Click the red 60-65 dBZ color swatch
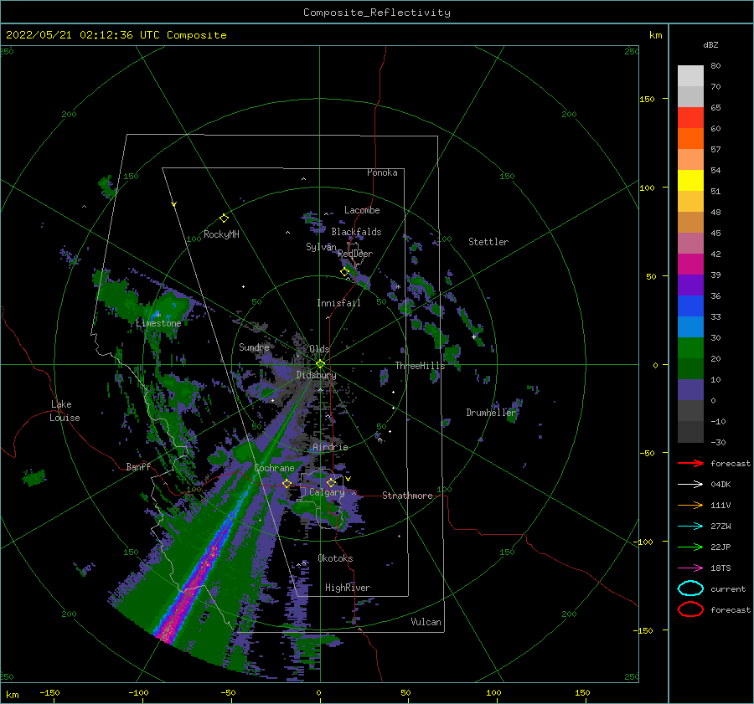Screen dimensions: 754x704 [690, 118]
